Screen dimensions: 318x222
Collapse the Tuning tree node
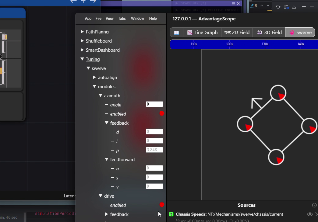click(82, 59)
